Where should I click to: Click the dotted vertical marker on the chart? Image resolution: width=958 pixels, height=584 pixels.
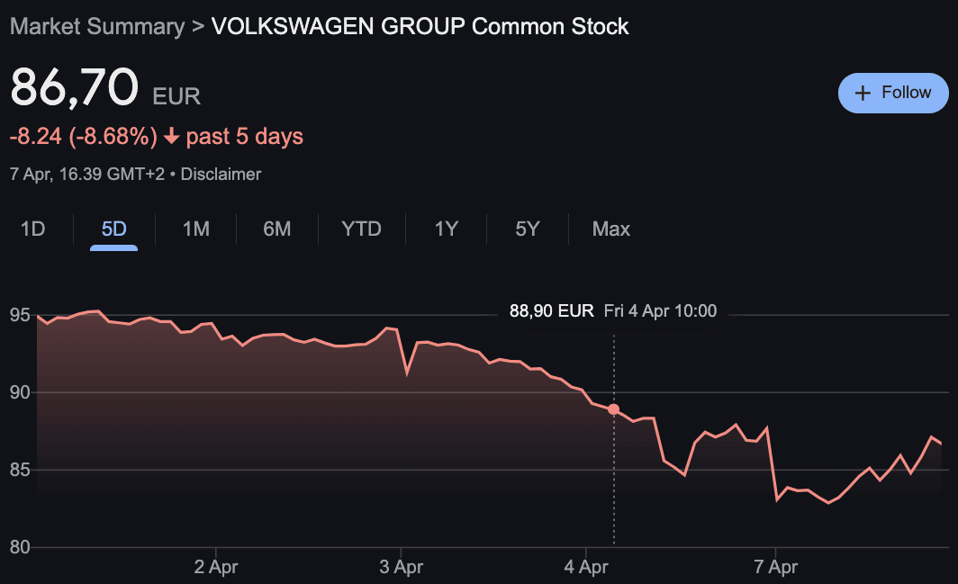coord(613,477)
